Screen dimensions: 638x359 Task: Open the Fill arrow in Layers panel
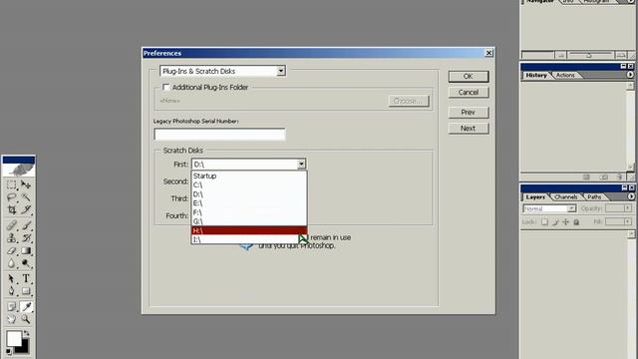(628, 221)
